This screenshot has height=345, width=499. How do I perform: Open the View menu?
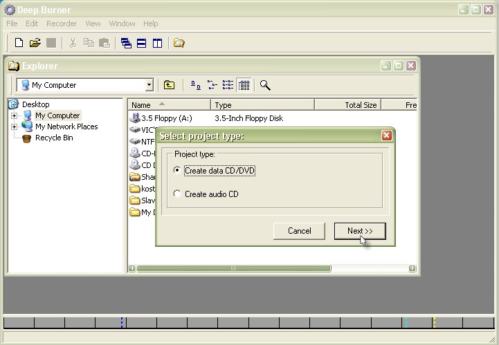click(93, 24)
